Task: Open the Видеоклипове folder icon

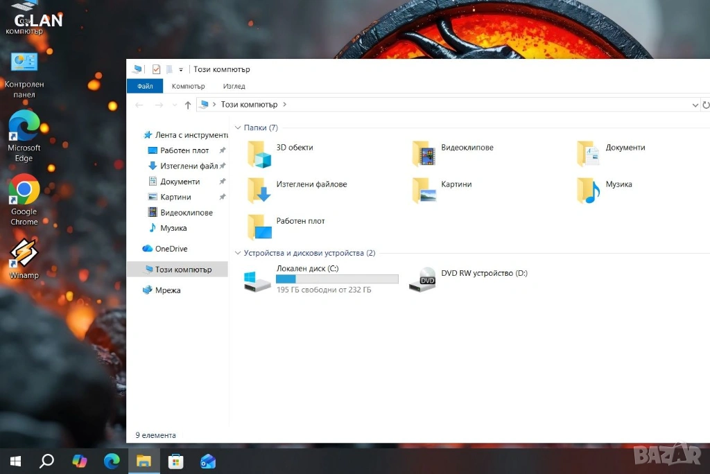Action: pos(424,154)
